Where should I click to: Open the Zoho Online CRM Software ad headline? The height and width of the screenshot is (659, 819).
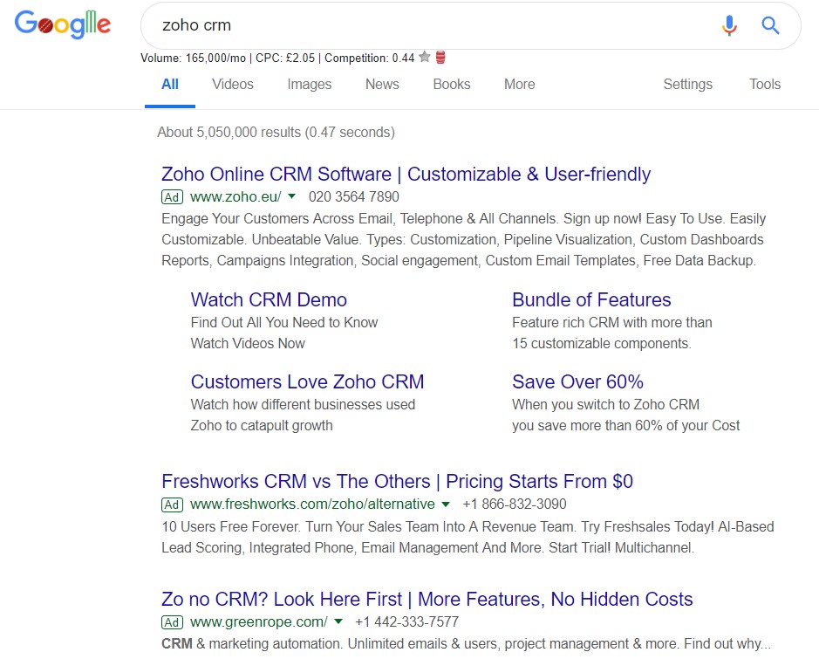(x=406, y=174)
